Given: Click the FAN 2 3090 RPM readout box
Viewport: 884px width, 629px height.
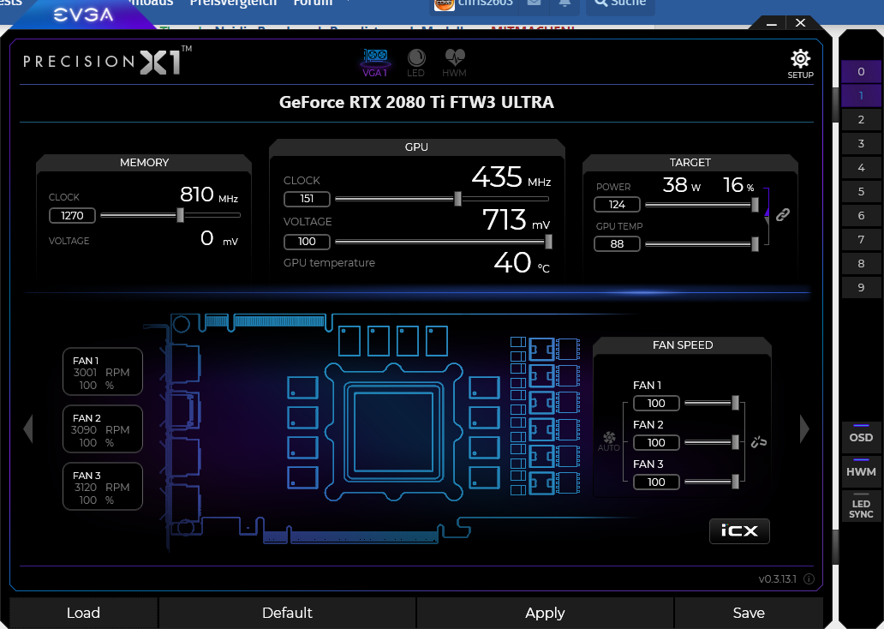Looking at the screenshot, I should click(x=103, y=429).
